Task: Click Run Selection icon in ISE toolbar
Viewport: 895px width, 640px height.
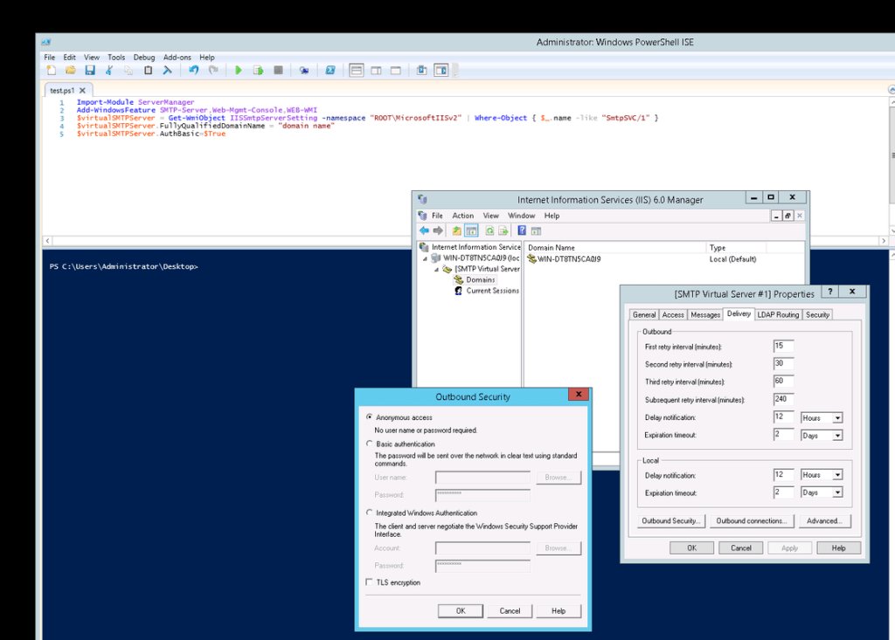Action: pos(258,70)
